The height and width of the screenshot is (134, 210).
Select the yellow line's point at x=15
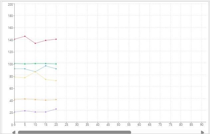[x=46, y=79]
